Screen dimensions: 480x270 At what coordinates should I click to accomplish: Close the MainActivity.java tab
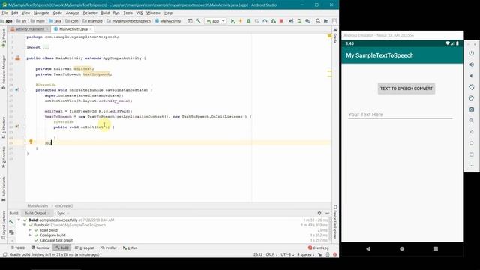[91, 29]
